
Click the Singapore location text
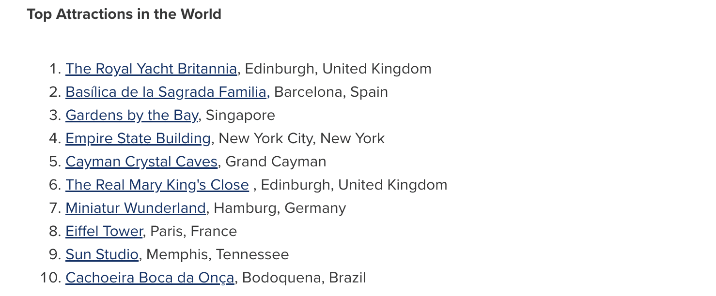click(241, 116)
